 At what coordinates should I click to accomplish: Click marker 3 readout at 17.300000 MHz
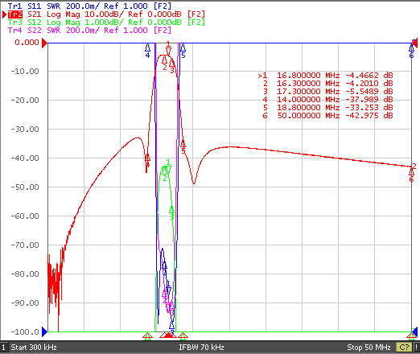click(327, 92)
